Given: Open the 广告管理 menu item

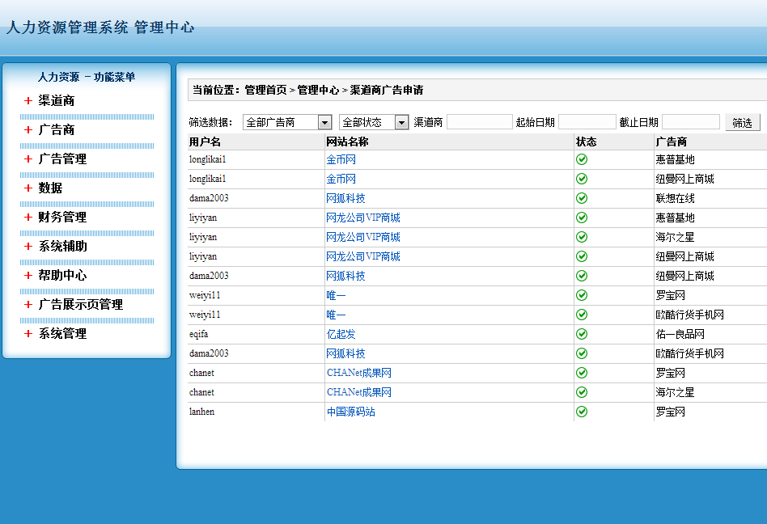Looking at the screenshot, I should pyautogui.click(x=62, y=159).
